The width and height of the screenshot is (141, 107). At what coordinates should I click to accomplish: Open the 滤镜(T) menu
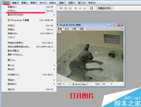tap(62, 3)
